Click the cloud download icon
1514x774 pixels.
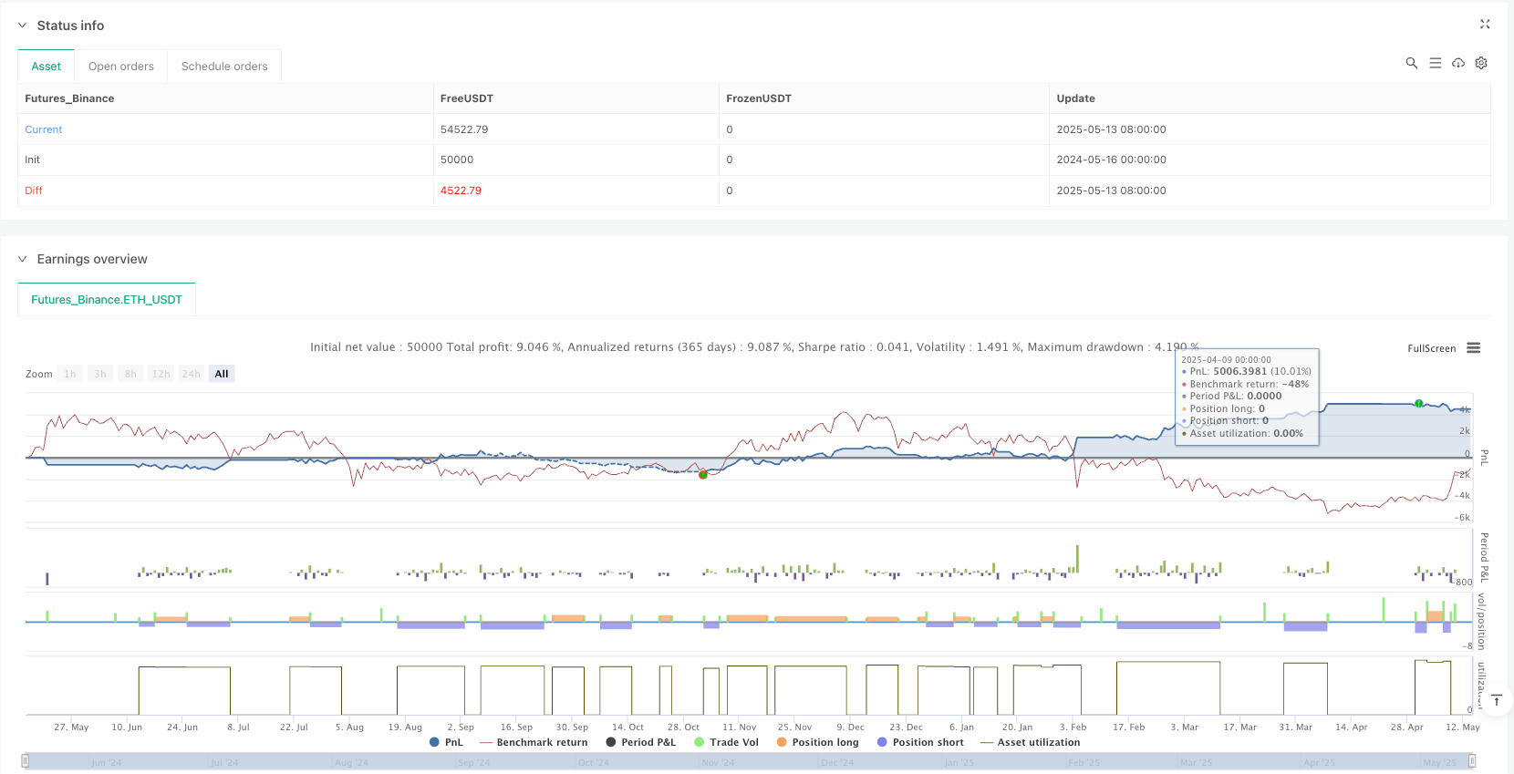coord(1458,63)
